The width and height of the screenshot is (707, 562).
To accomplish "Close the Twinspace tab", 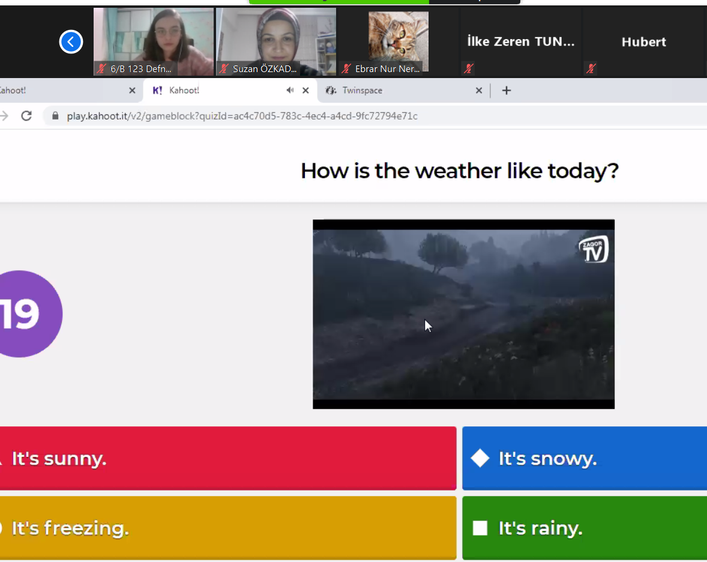I will tap(478, 91).
